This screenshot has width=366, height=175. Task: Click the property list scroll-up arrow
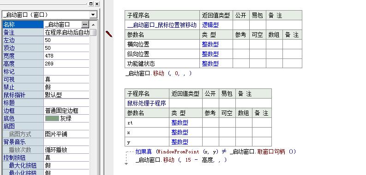click(93, 25)
